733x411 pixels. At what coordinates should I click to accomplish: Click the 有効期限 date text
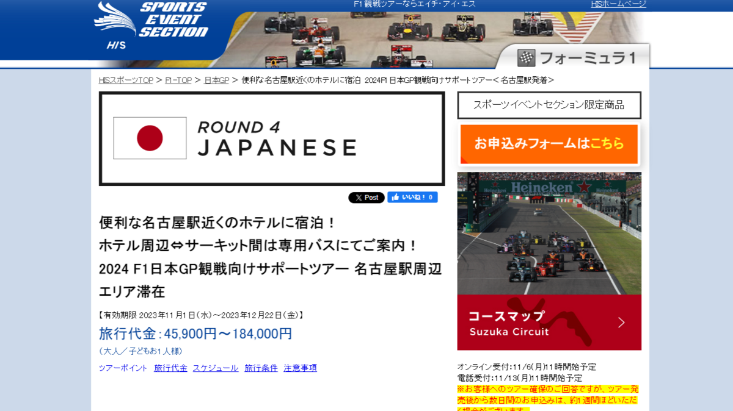pos(201,315)
